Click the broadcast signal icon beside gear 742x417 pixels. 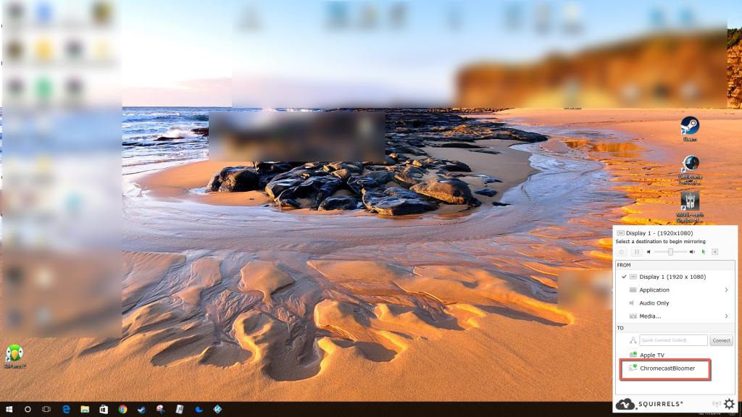[716, 404]
